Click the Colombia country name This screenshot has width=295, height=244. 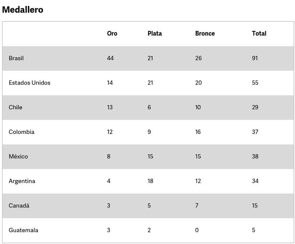click(21, 132)
